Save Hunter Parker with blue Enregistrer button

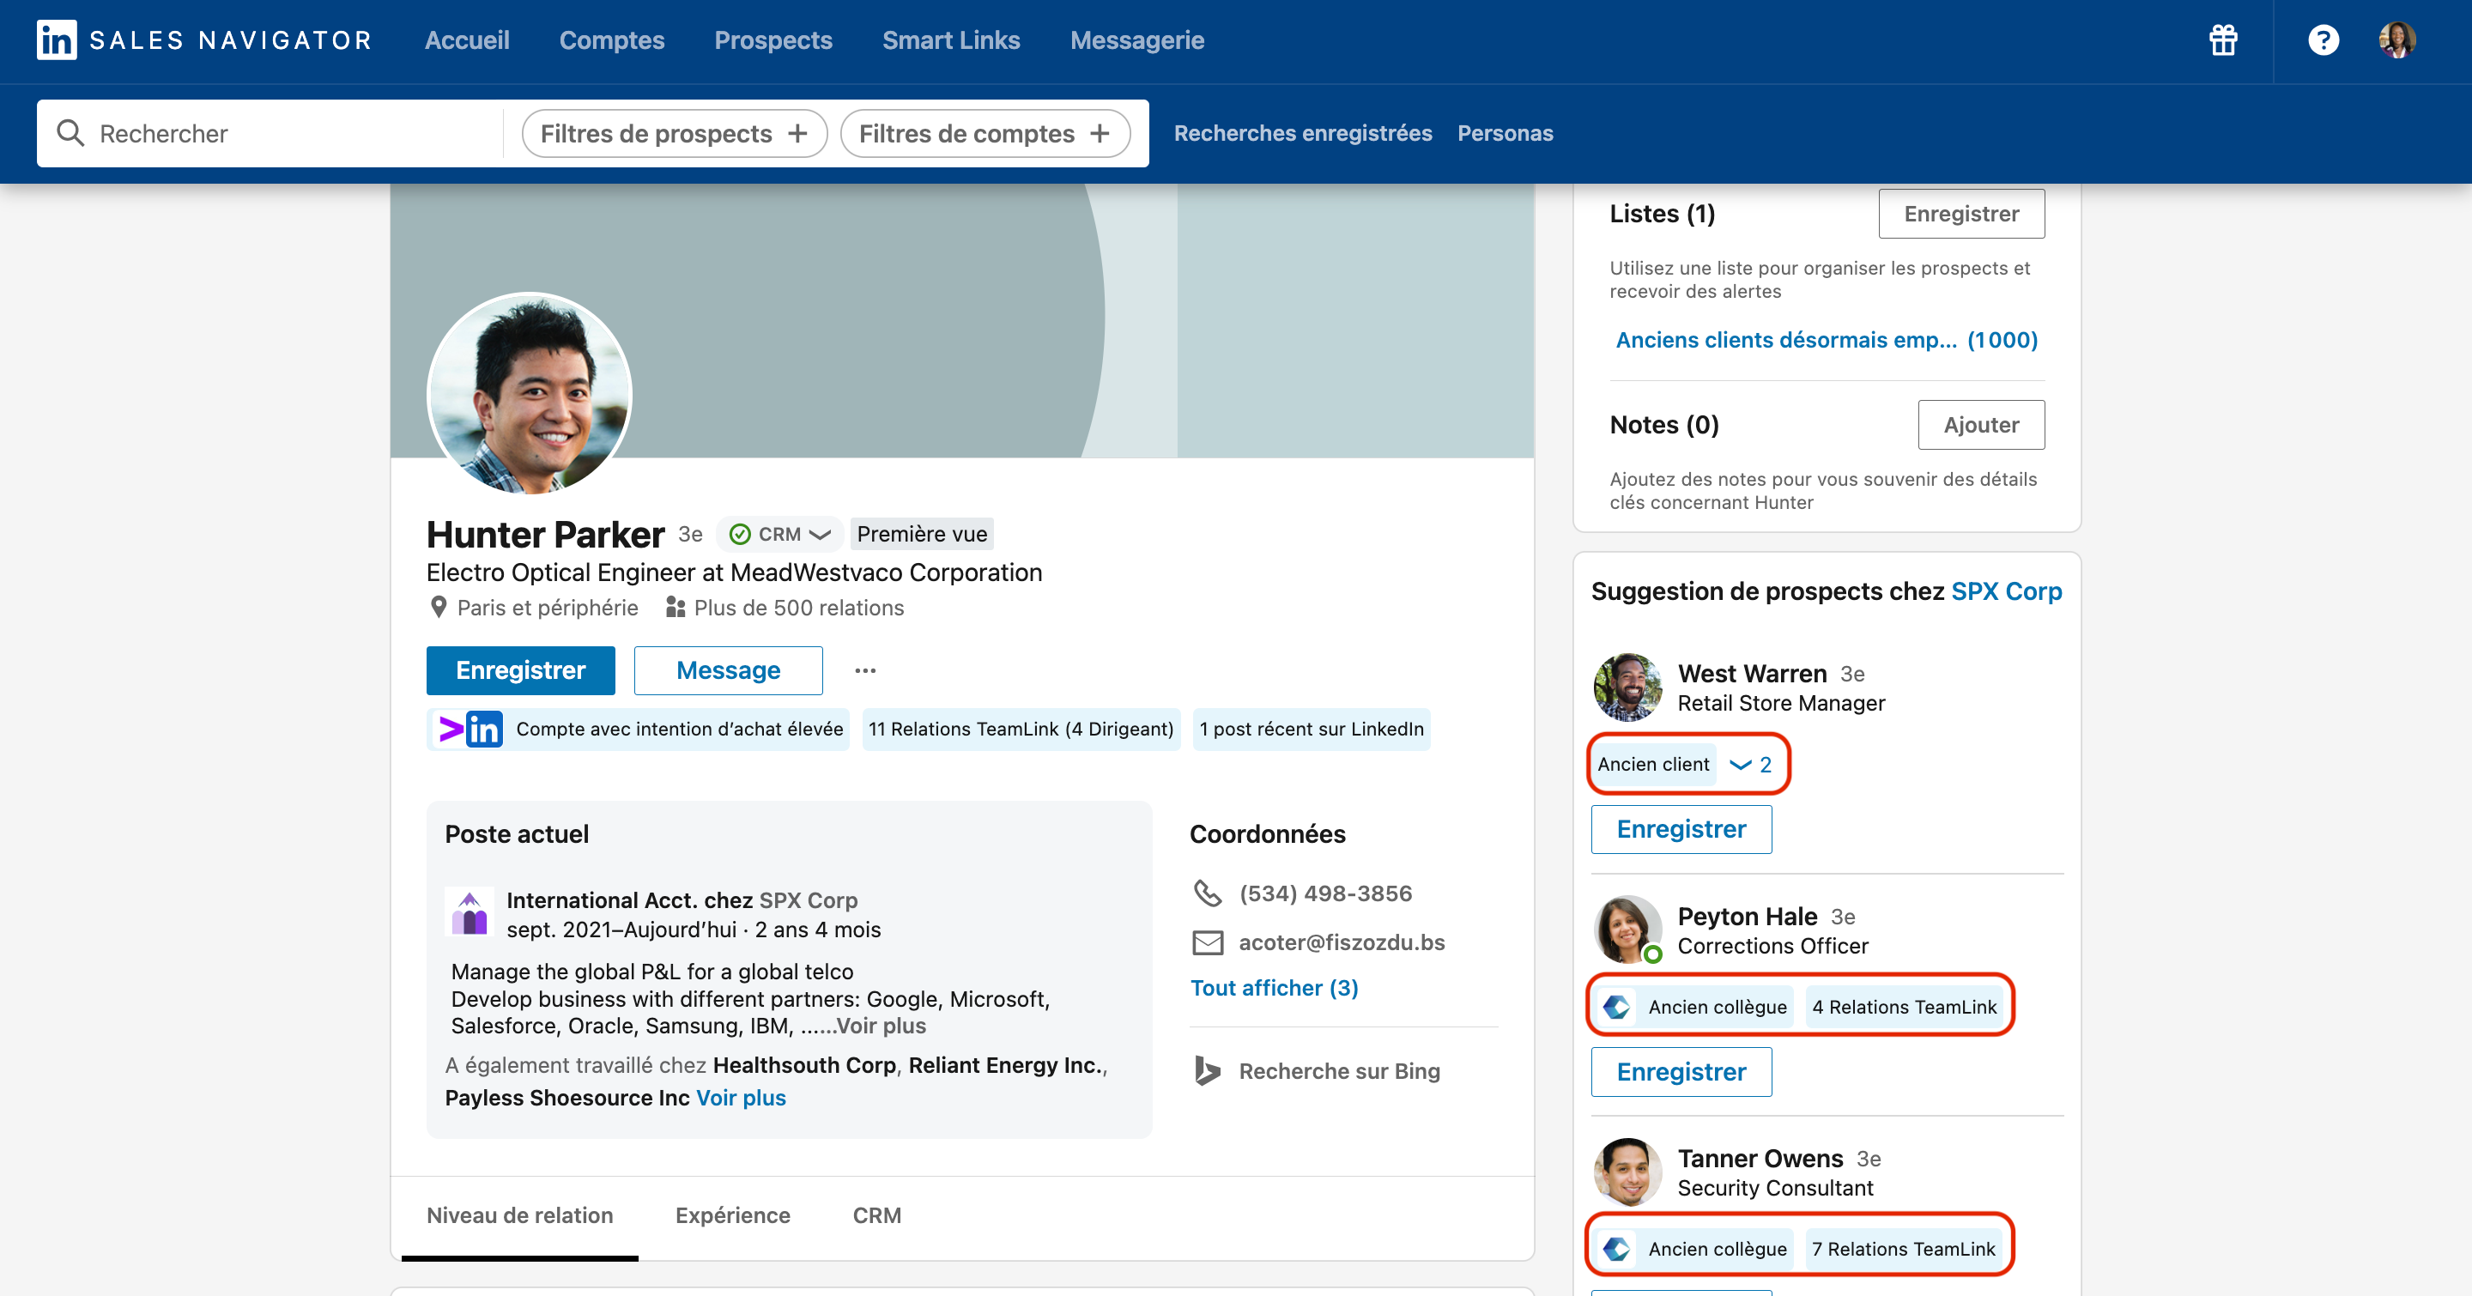(520, 670)
